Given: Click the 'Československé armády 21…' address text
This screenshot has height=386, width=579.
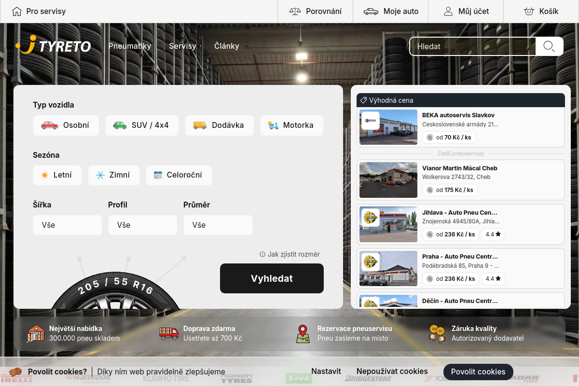Looking at the screenshot, I should pos(460,124).
